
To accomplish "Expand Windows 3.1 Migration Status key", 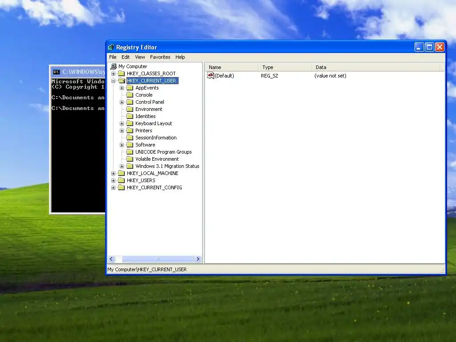I will pos(122,167).
